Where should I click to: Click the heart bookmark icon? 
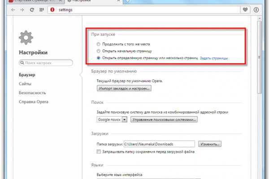pos(246,9)
